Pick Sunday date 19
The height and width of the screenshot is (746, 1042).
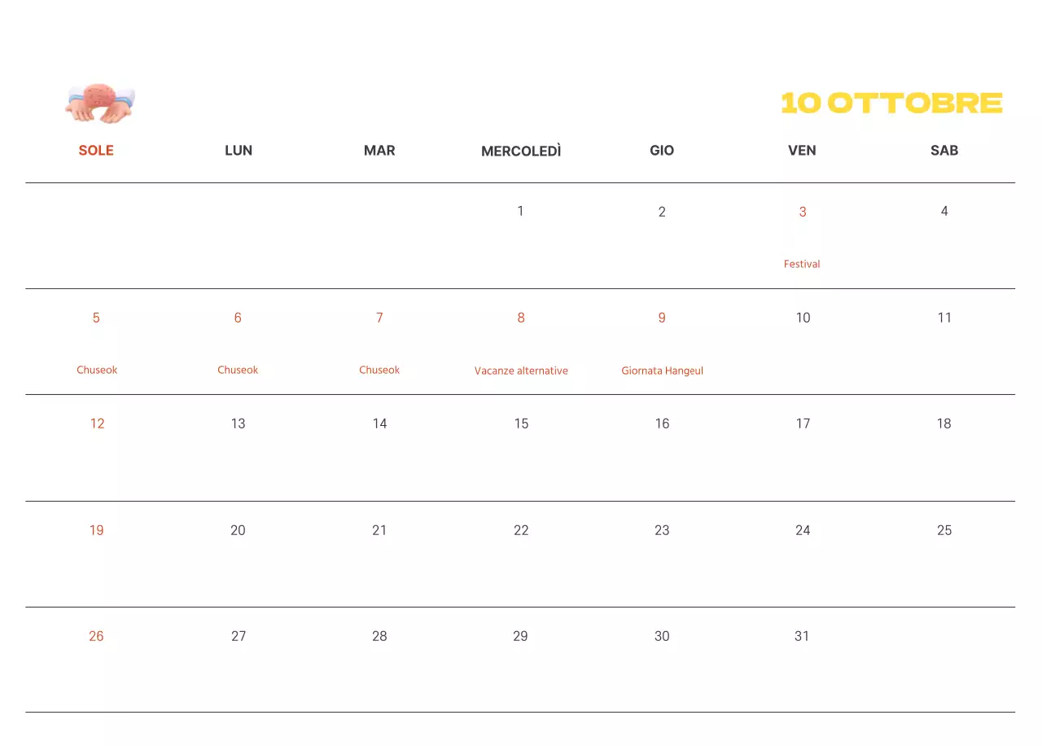(x=96, y=530)
